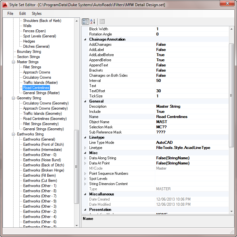Click the property grid vertical scrollbar
Screen dimensions: 237x237
pyautogui.click(x=231, y=95)
